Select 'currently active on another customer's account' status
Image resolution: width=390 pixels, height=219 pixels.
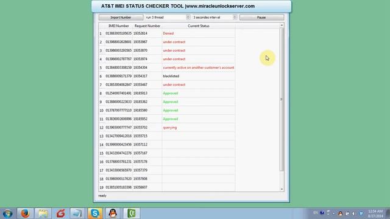coord(199,68)
